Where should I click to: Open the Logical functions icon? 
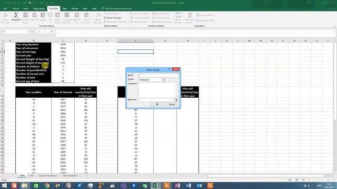43,18
